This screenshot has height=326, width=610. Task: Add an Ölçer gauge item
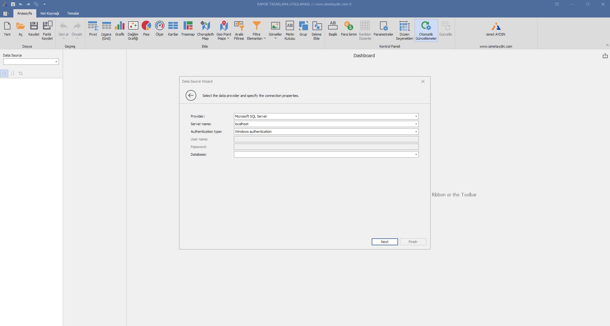click(159, 29)
